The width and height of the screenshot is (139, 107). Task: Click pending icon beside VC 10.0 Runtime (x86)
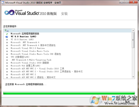(x=7, y=40)
